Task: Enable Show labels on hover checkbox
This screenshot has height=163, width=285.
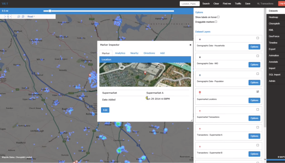Action: pyautogui.click(x=218, y=17)
